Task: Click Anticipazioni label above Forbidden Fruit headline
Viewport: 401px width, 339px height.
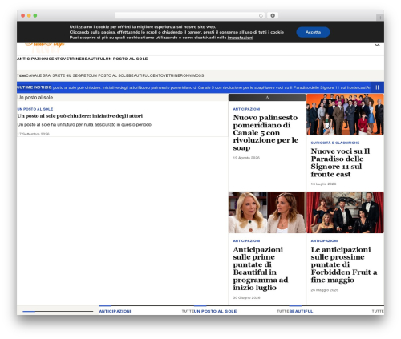Action: (324, 240)
